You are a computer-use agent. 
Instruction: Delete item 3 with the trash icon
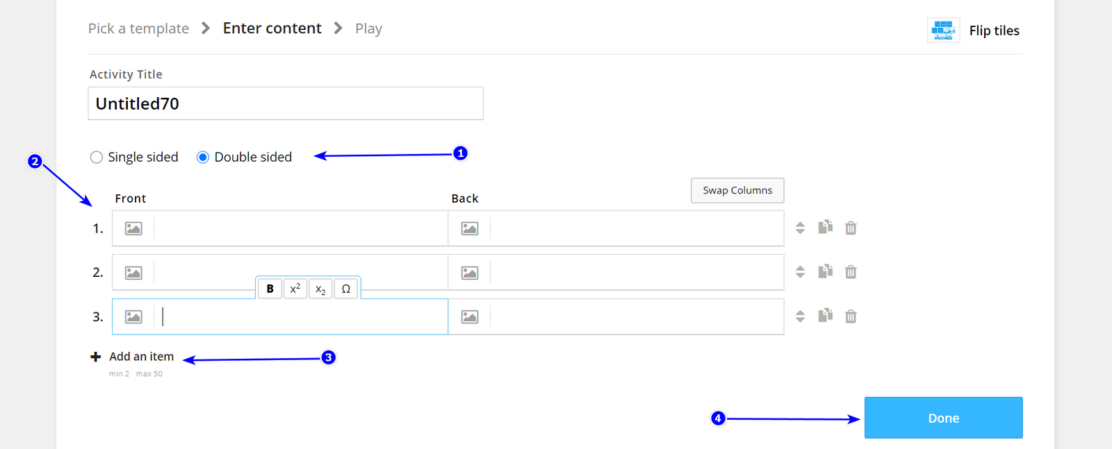(x=851, y=316)
